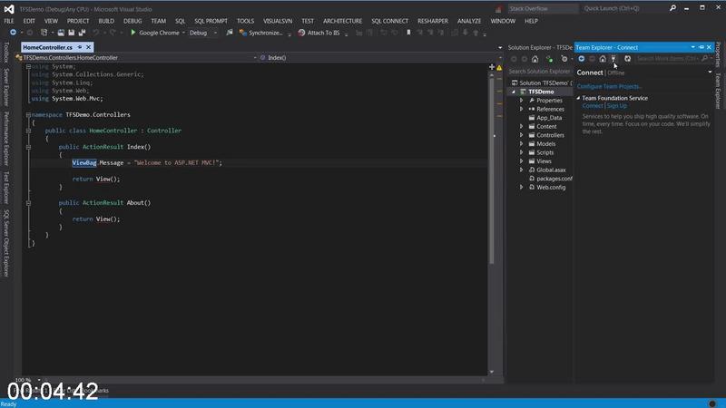Click the Configure Team Projects link
This screenshot has width=726, height=408.
pyautogui.click(x=609, y=86)
